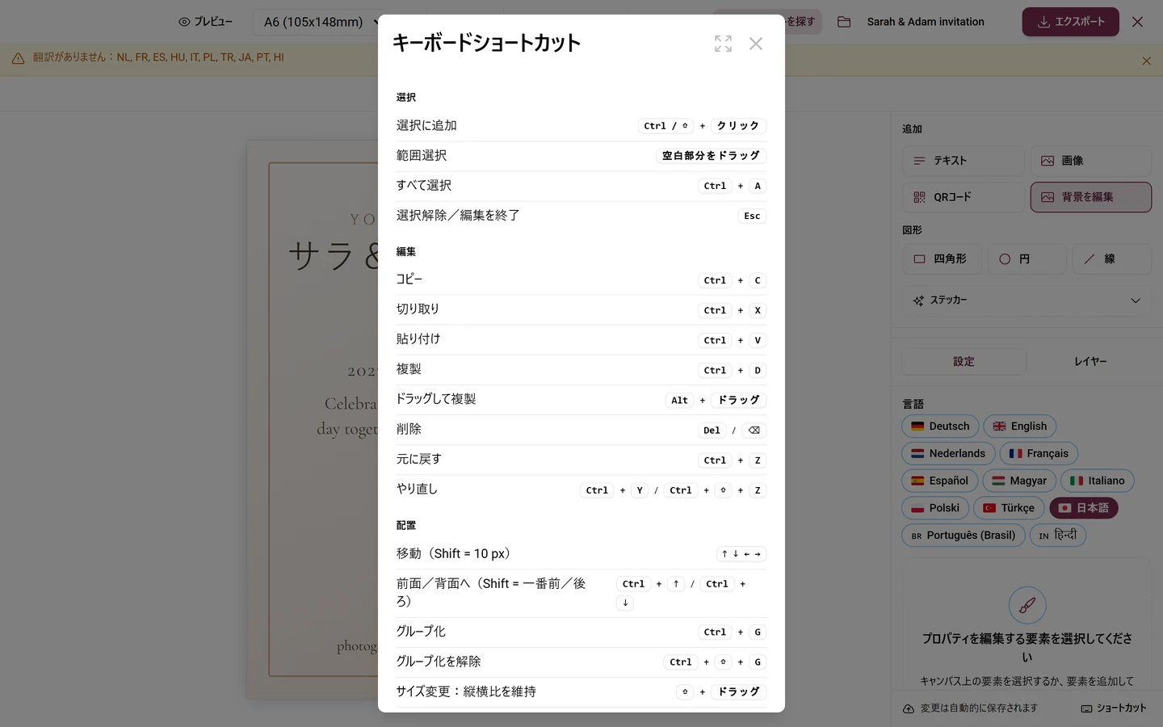Select the Deutsch language chip
Viewport: 1163px width, 727px height.
[x=940, y=427]
